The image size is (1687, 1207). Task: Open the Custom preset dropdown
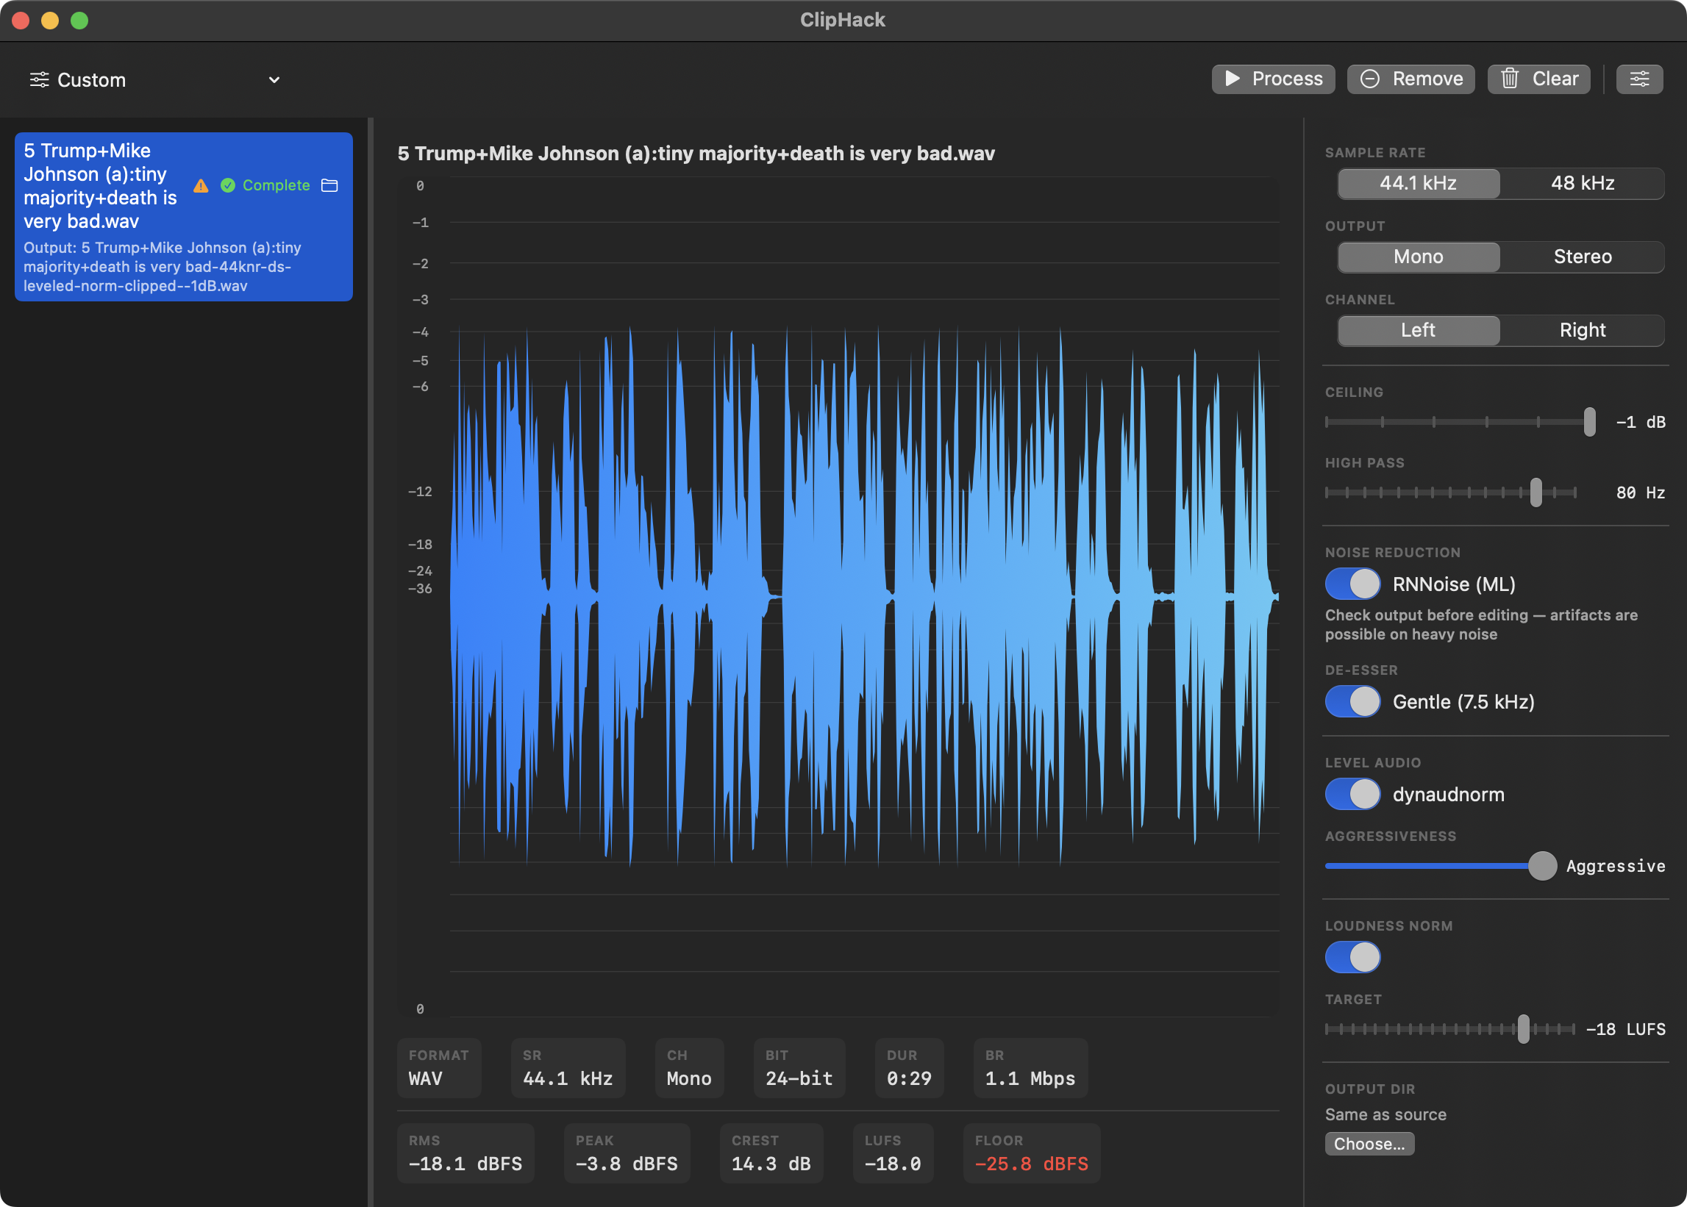(x=274, y=79)
